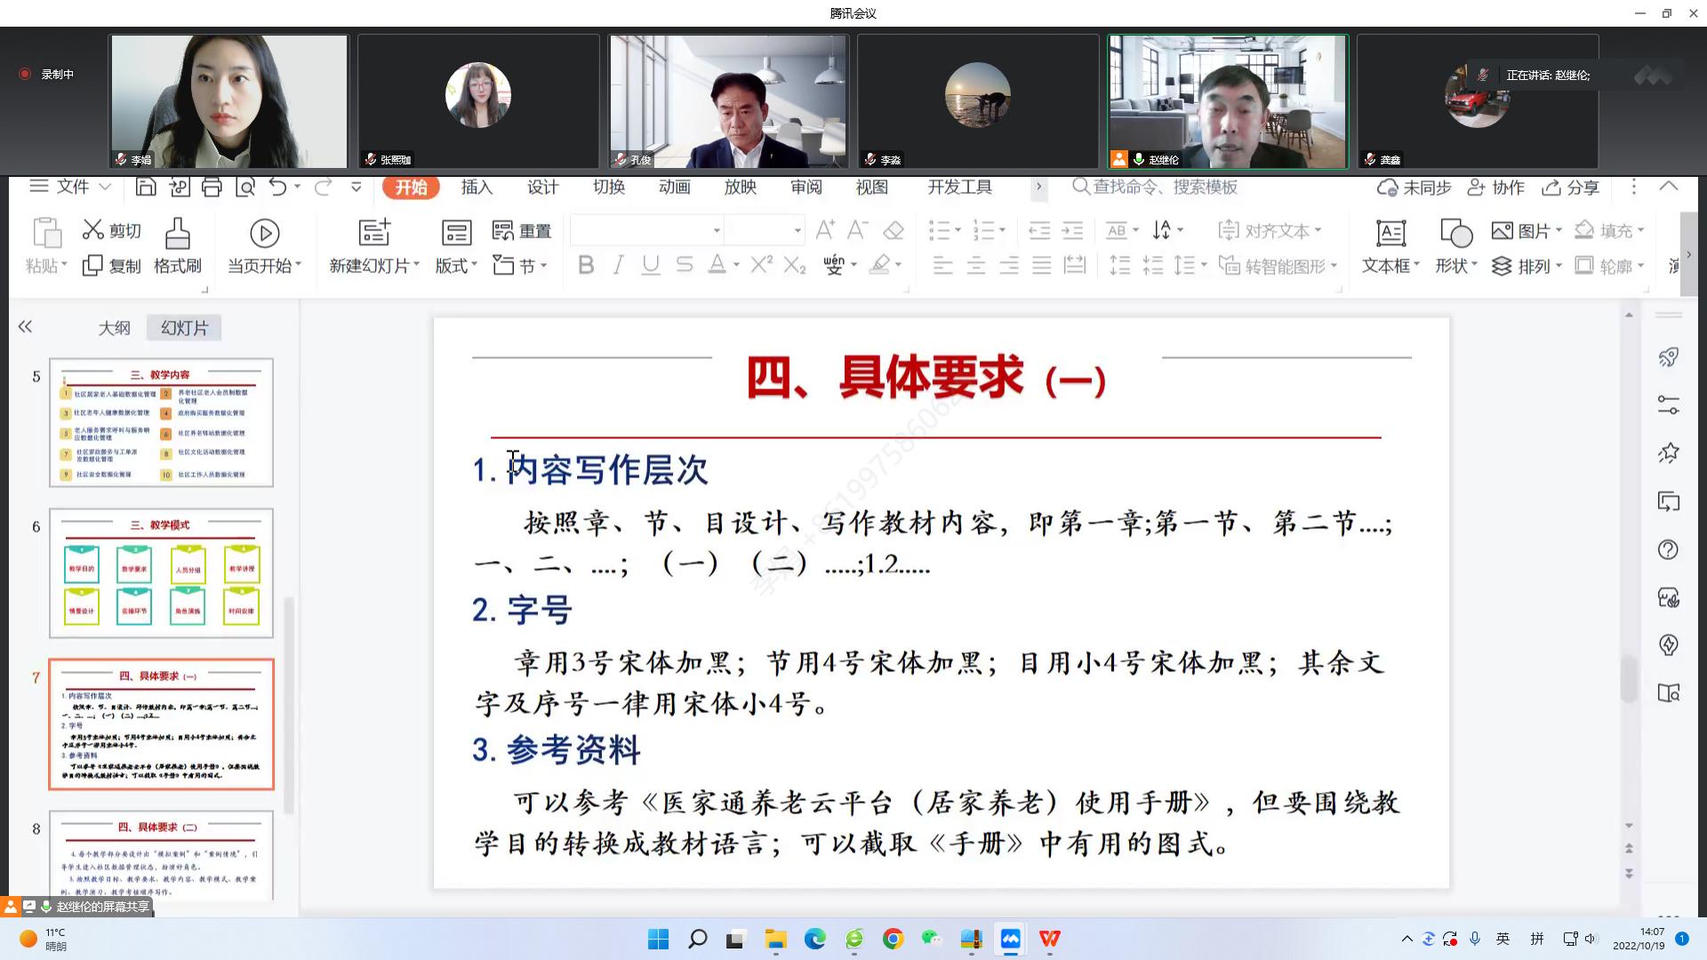Toggle superscript X² formatting
1707x960 pixels.
[x=761, y=264]
